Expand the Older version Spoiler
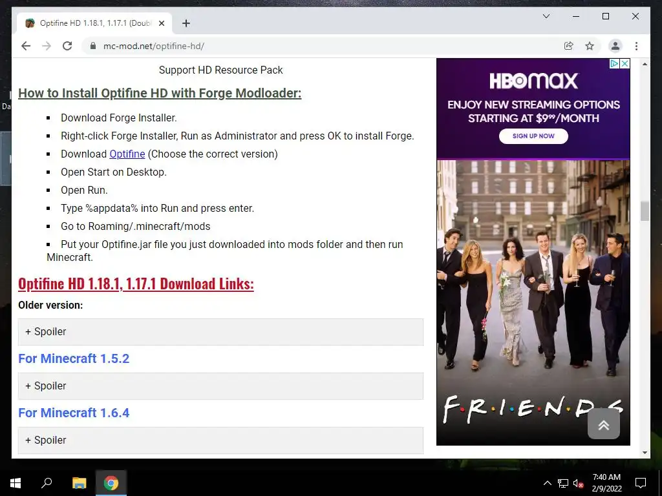This screenshot has width=662, height=496. point(220,332)
